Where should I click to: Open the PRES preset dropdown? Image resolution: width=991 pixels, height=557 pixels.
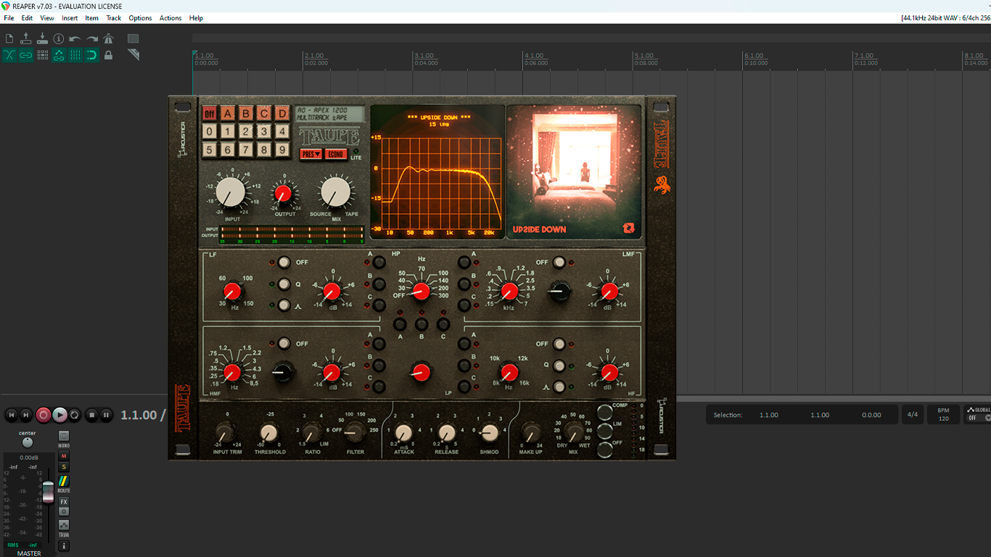click(x=311, y=154)
